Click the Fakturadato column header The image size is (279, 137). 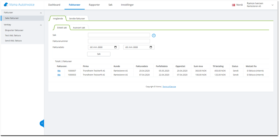[142, 66]
